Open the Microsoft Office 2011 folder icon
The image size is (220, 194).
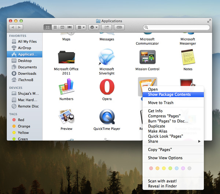(66, 57)
